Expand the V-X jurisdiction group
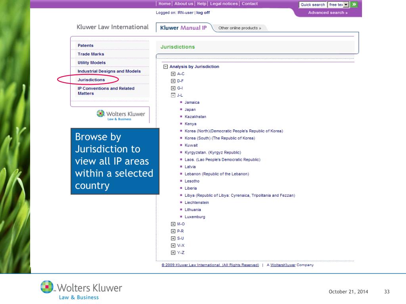406x304 pixels. 173,245
